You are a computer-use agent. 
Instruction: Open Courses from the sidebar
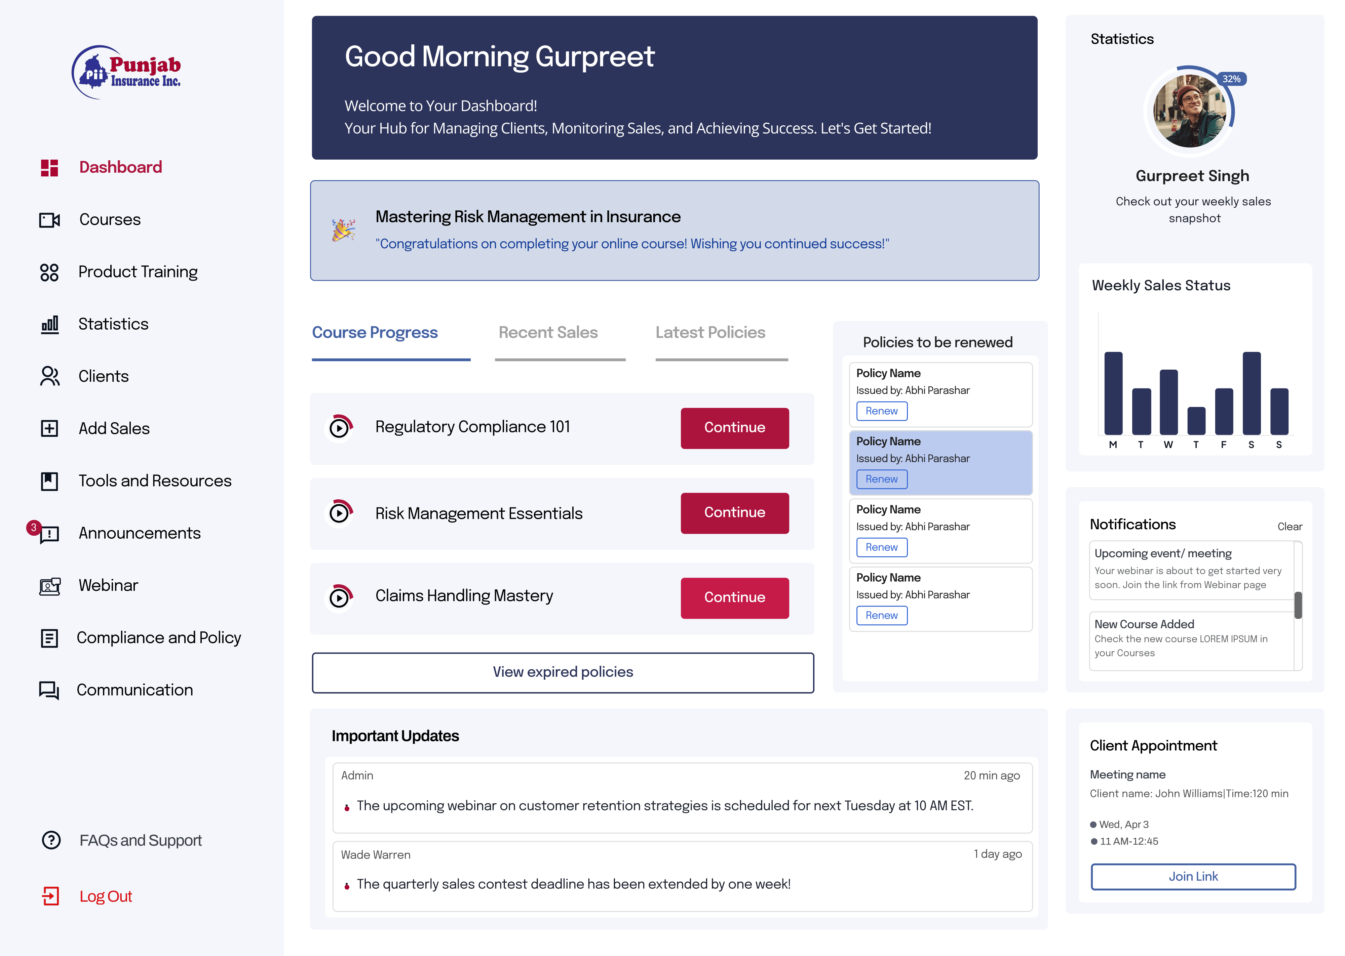(x=49, y=219)
